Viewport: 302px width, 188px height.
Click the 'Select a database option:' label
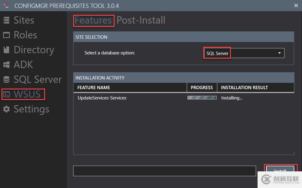tap(110, 53)
